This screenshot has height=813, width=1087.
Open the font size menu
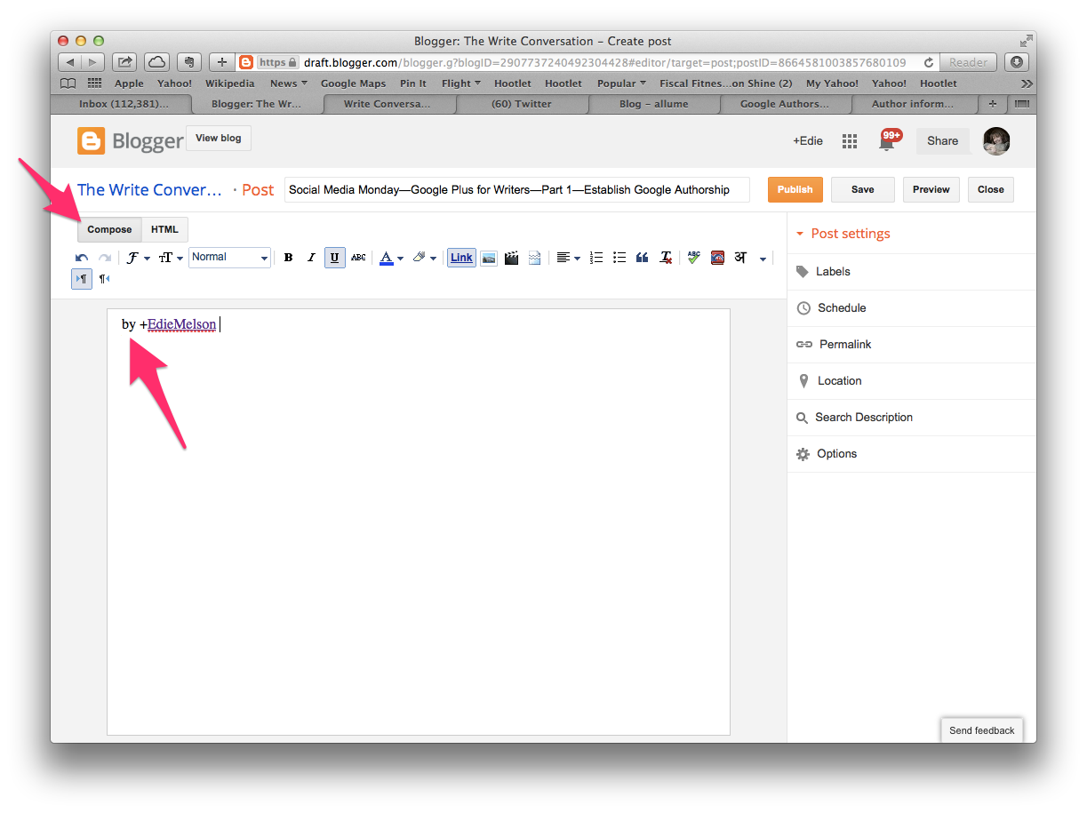pyautogui.click(x=171, y=258)
